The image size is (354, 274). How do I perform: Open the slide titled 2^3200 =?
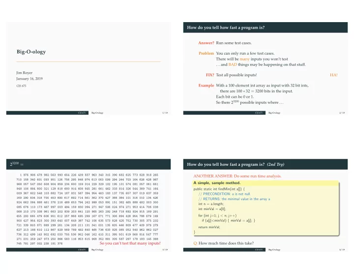coord(88,205)
